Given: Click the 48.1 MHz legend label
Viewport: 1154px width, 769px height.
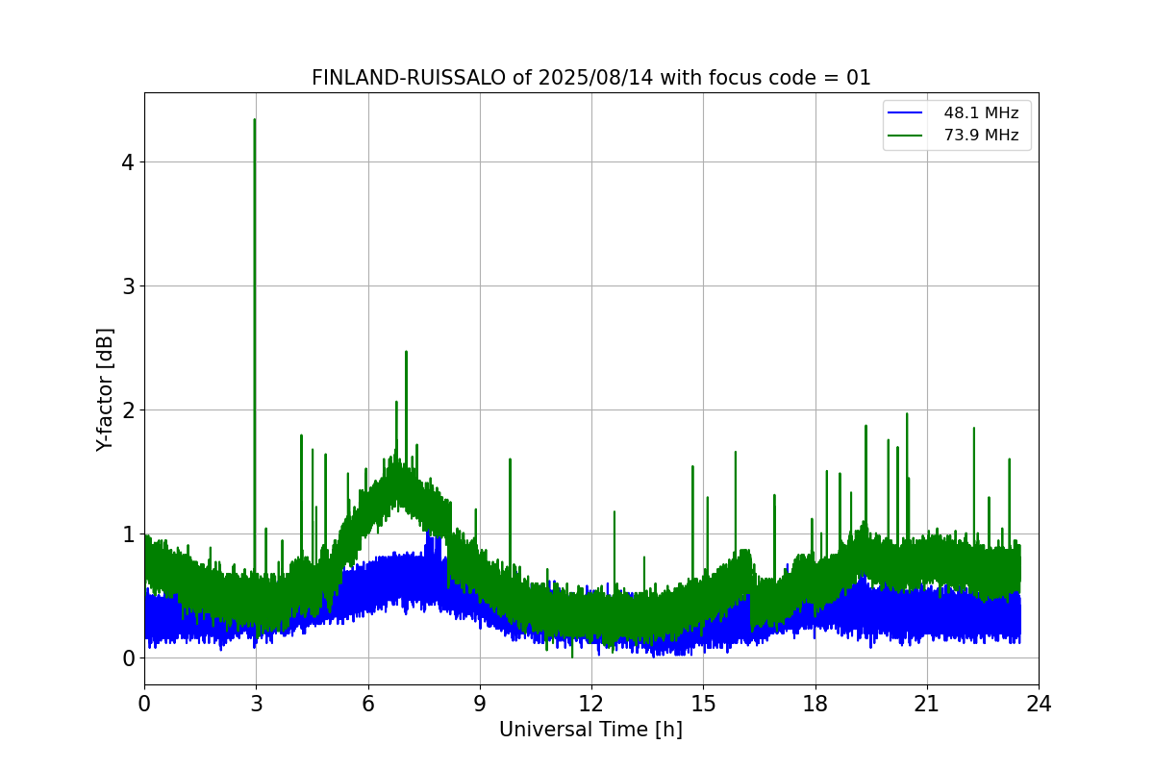Looking at the screenshot, I should tap(981, 113).
